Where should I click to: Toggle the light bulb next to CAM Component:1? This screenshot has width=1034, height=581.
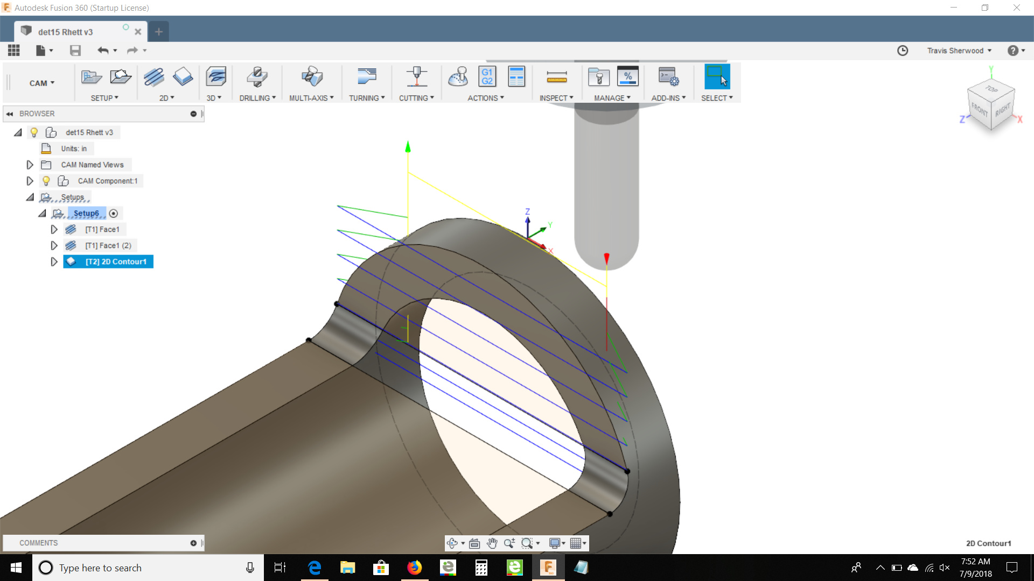tap(46, 181)
